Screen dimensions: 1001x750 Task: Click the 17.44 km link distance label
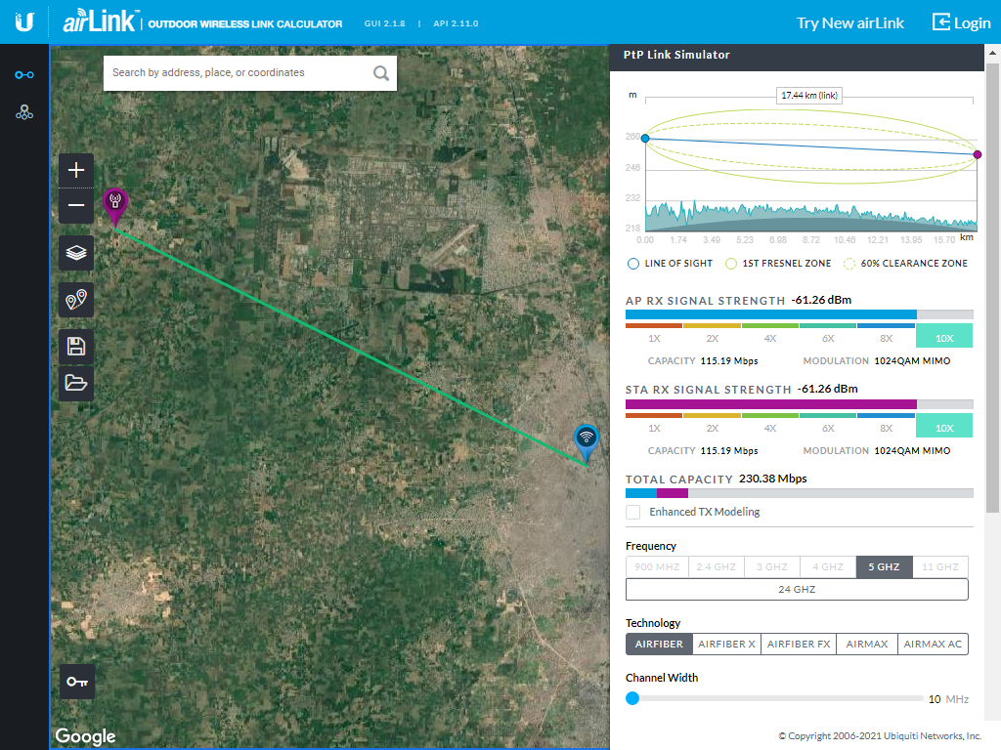pos(809,96)
